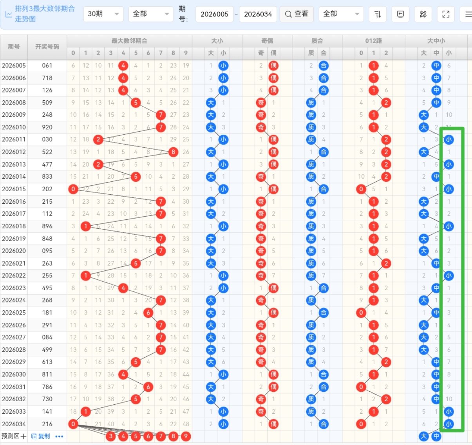Click the 最大数邻期合 column group header

coord(129,41)
